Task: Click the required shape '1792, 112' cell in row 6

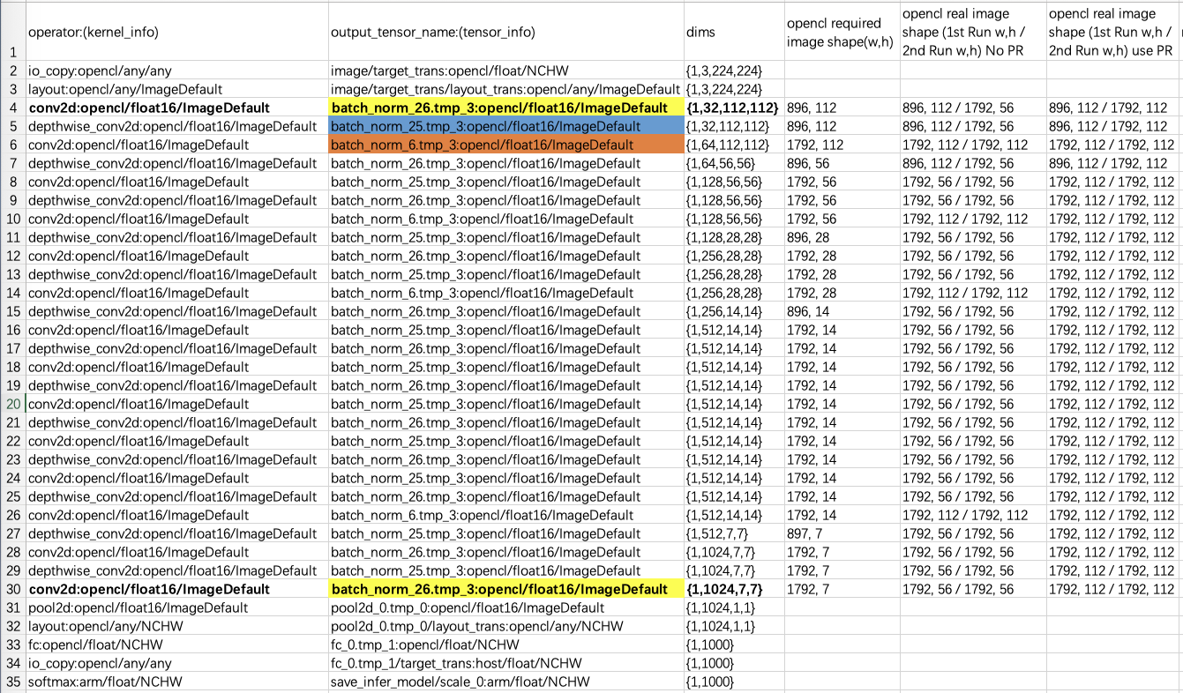Action: click(x=842, y=145)
